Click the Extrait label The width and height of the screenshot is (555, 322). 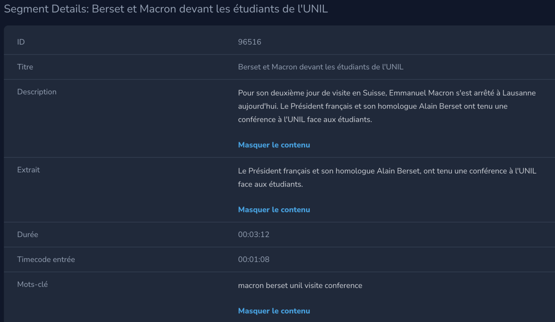coord(28,169)
